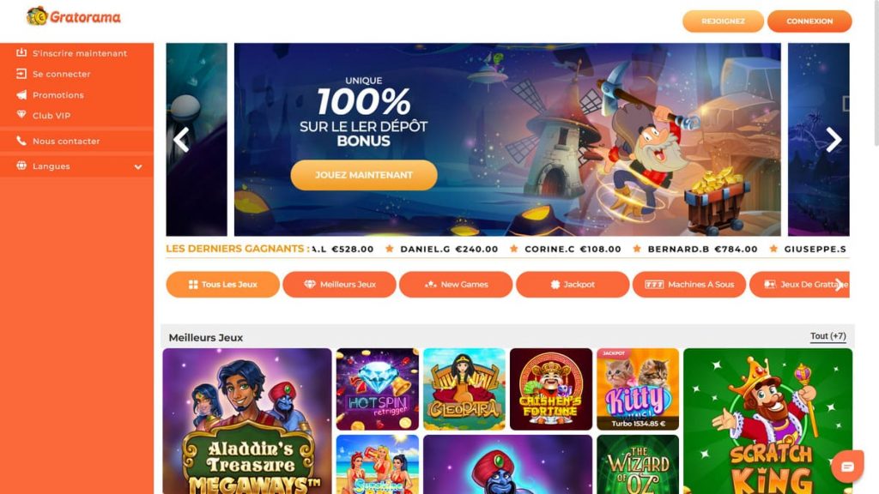Click the CONNEXION button
Image resolution: width=879 pixels, height=494 pixels.
pyautogui.click(x=809, y=21)
